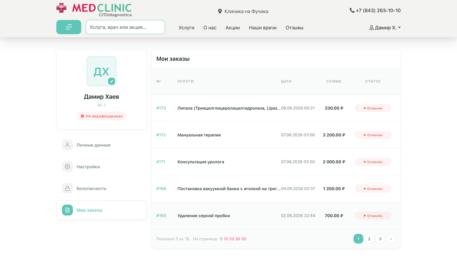This screenshot has width=457, height=259.
Task: Open Настройки section
Action: tap(102, 167)
